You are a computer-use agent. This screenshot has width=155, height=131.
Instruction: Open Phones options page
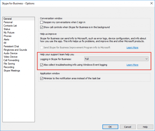(7, 36)
